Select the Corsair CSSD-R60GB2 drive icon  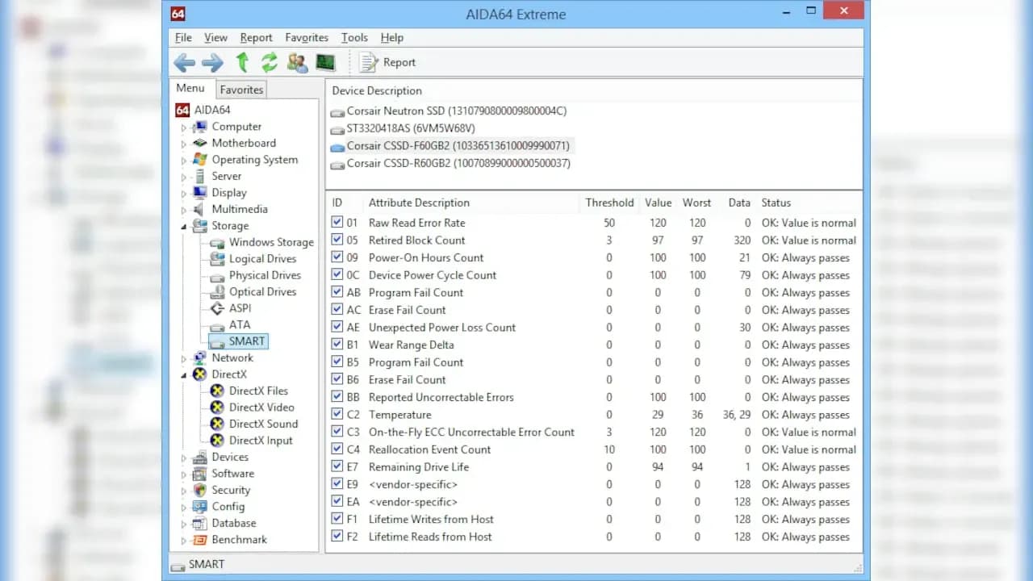coord(337,164)
